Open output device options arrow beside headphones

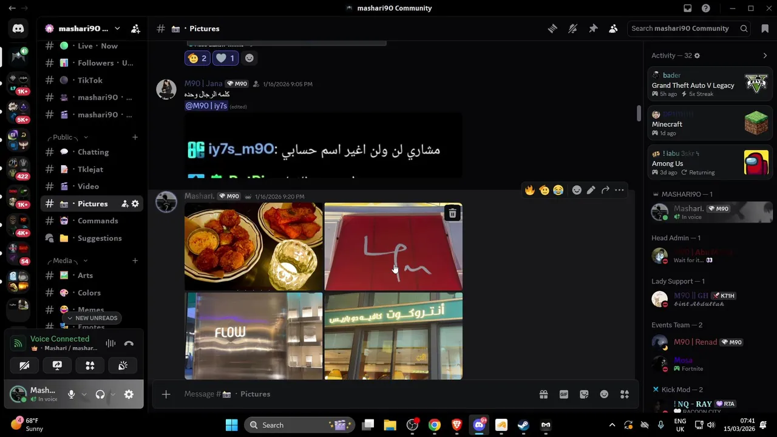point(113,395)
